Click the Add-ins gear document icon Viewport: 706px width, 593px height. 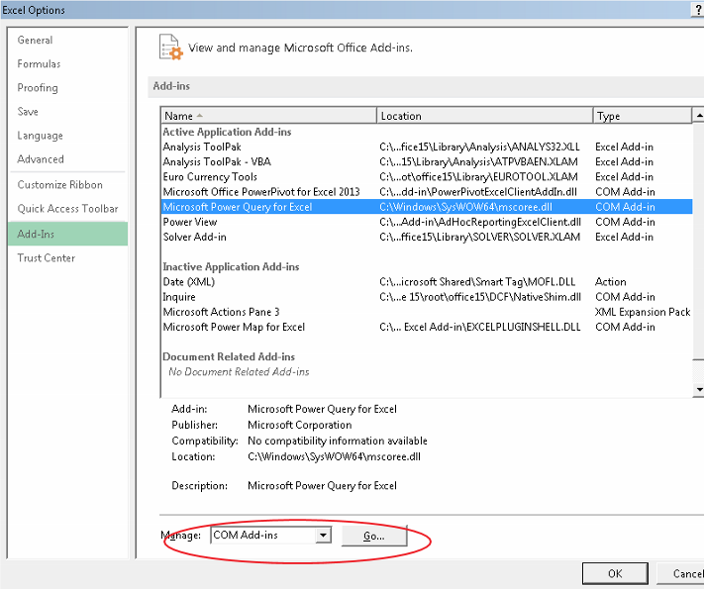click(171, 48)
